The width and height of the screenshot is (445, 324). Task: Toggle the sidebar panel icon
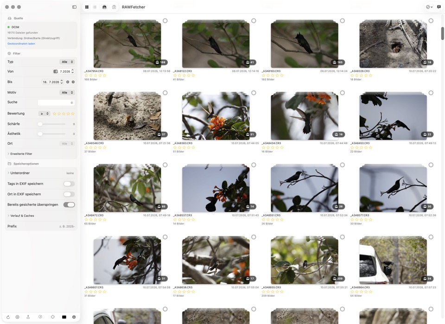tap(74, 7)
